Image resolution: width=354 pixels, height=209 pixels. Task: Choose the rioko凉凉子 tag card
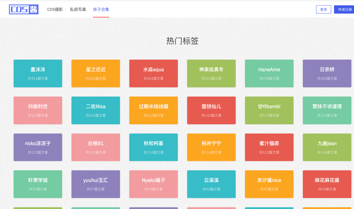[x=38, y=147]
